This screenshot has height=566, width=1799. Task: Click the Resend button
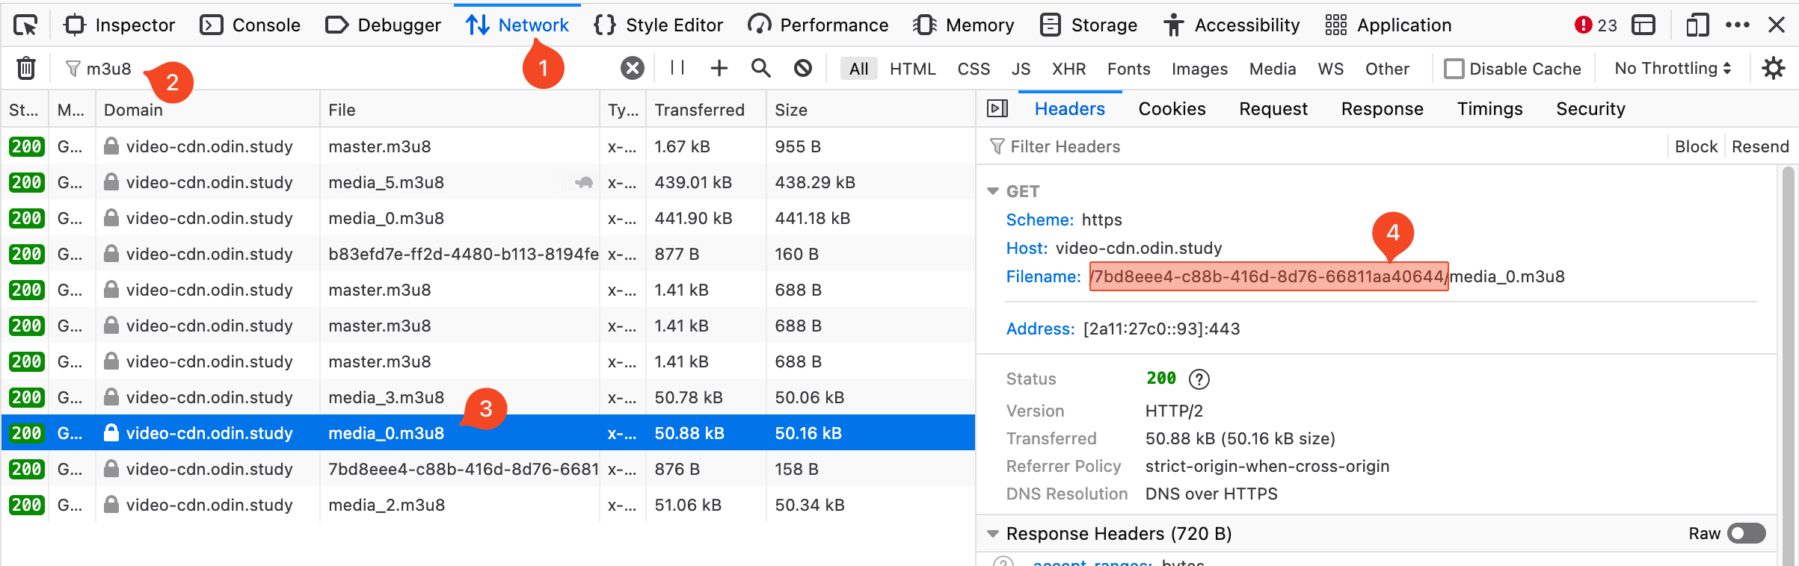[1760, 146]
